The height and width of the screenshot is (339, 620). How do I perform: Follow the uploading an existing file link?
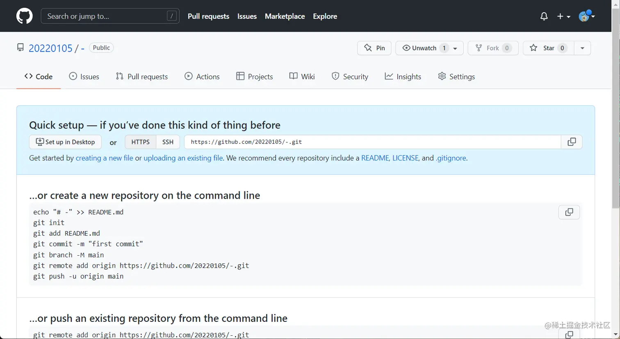(183, 158)
